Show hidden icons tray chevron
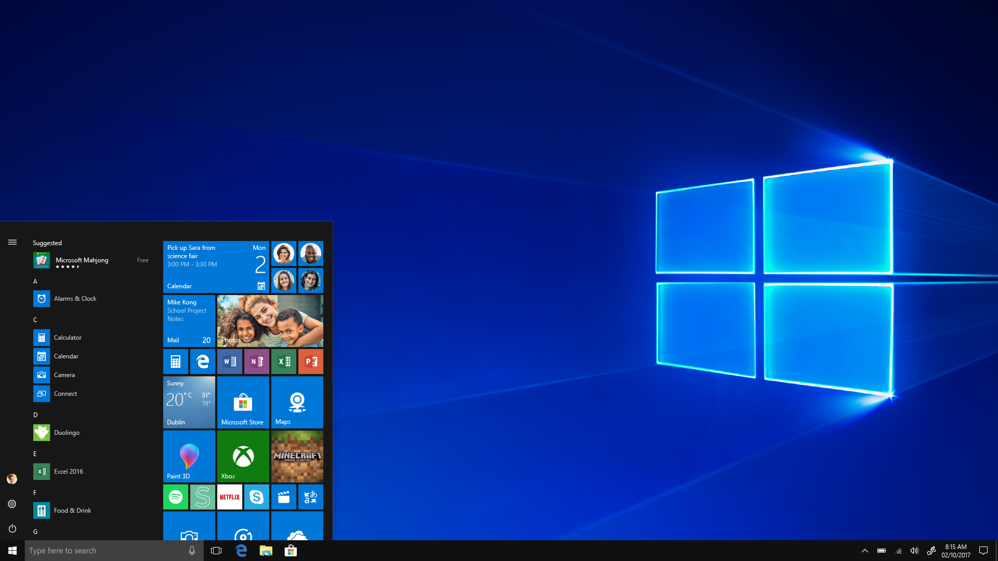Viewport: 998px width, 561px height. point(865,551)
